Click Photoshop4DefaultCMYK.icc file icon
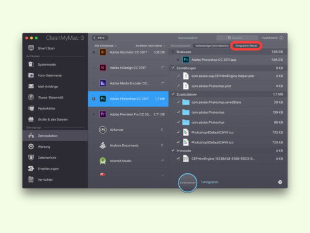Image resolution: width=310 pixels, height=233 pixels. [186, 132]
